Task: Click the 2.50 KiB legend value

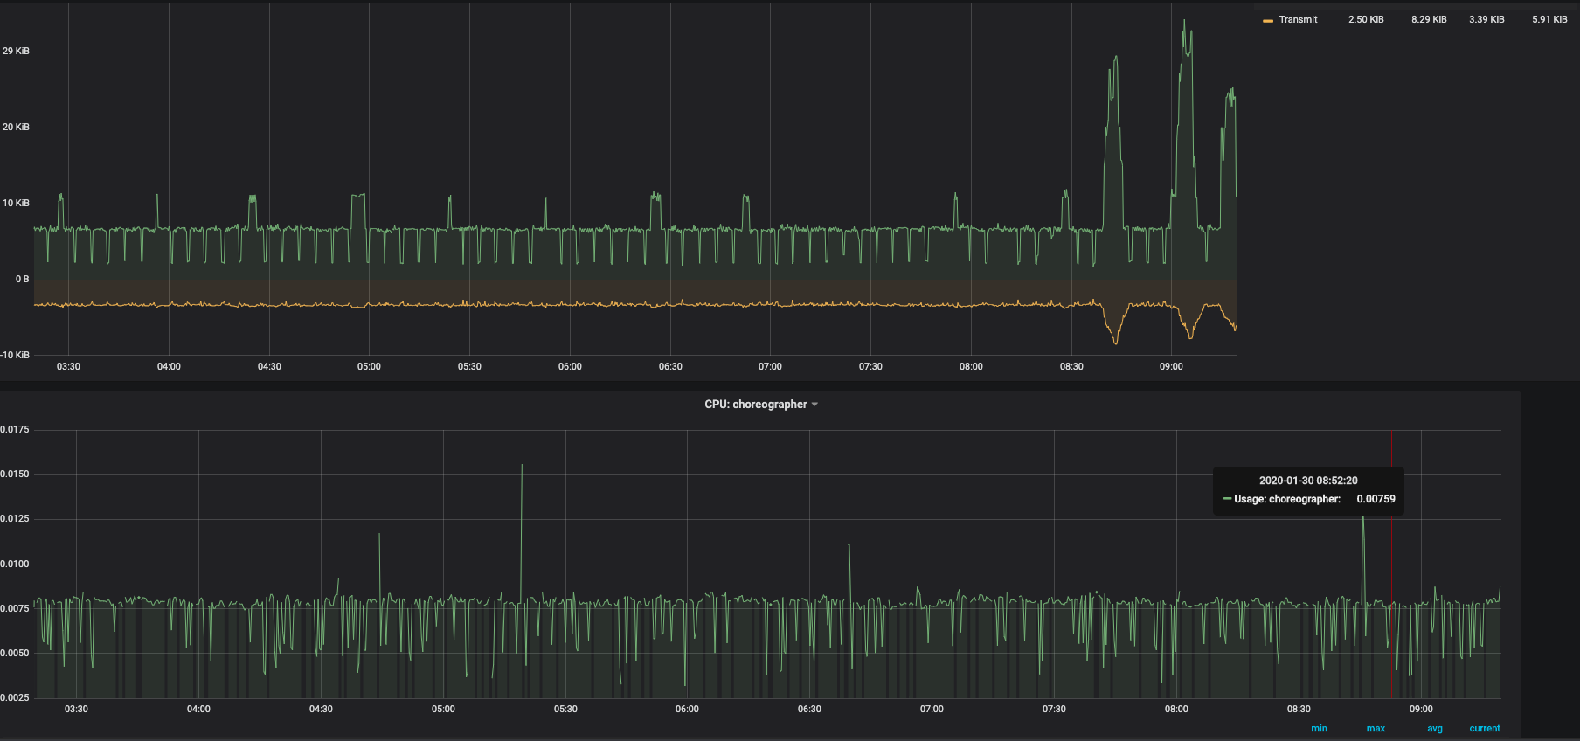Action: tap(1366, 19)
